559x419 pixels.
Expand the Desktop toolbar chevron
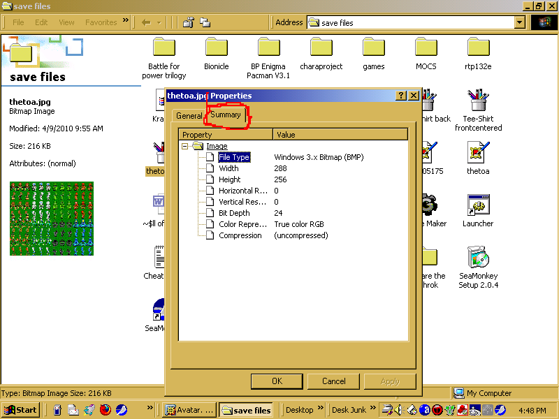click(320, 408)
